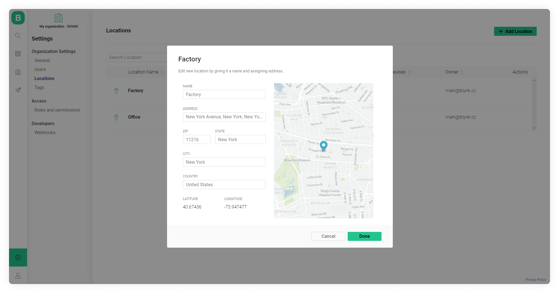Open the Privacy Policy link
The width and height of the screenshot is (559, 293).
(x=536, y=279)
